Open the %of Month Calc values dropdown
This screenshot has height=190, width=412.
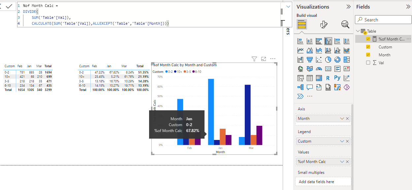pos(342,162)
